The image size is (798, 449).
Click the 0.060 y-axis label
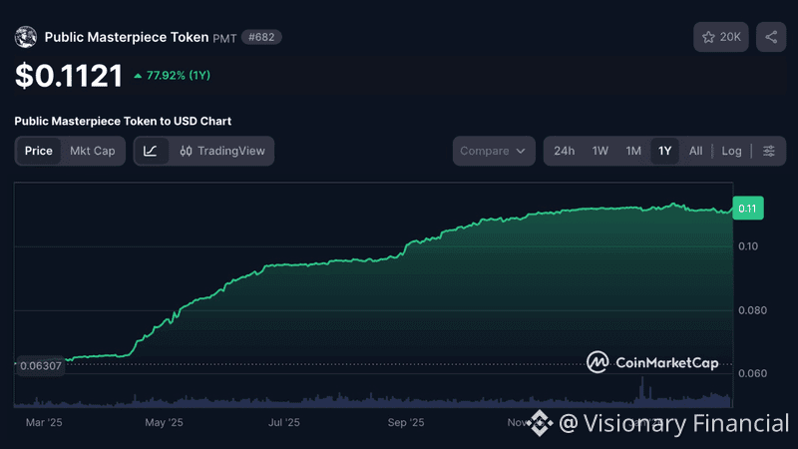tap(752, 373)
